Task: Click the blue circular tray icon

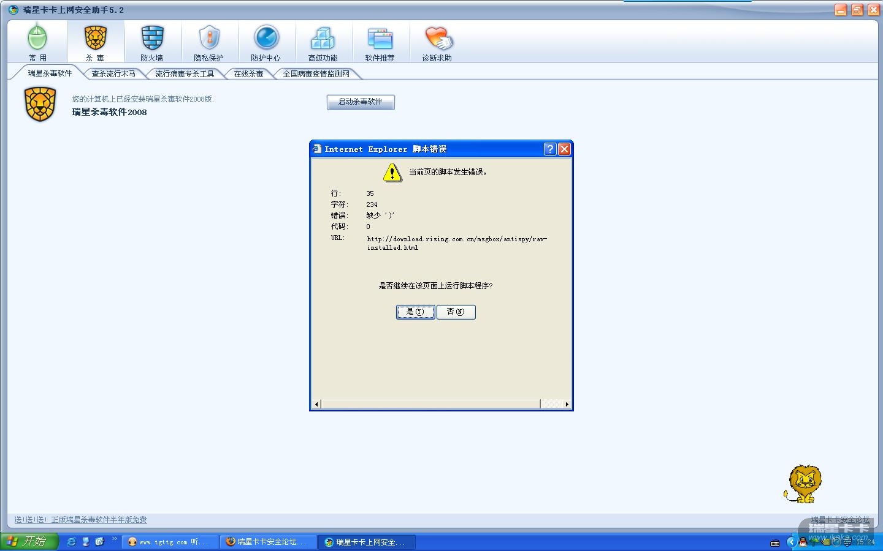Action: click(836, 542)
